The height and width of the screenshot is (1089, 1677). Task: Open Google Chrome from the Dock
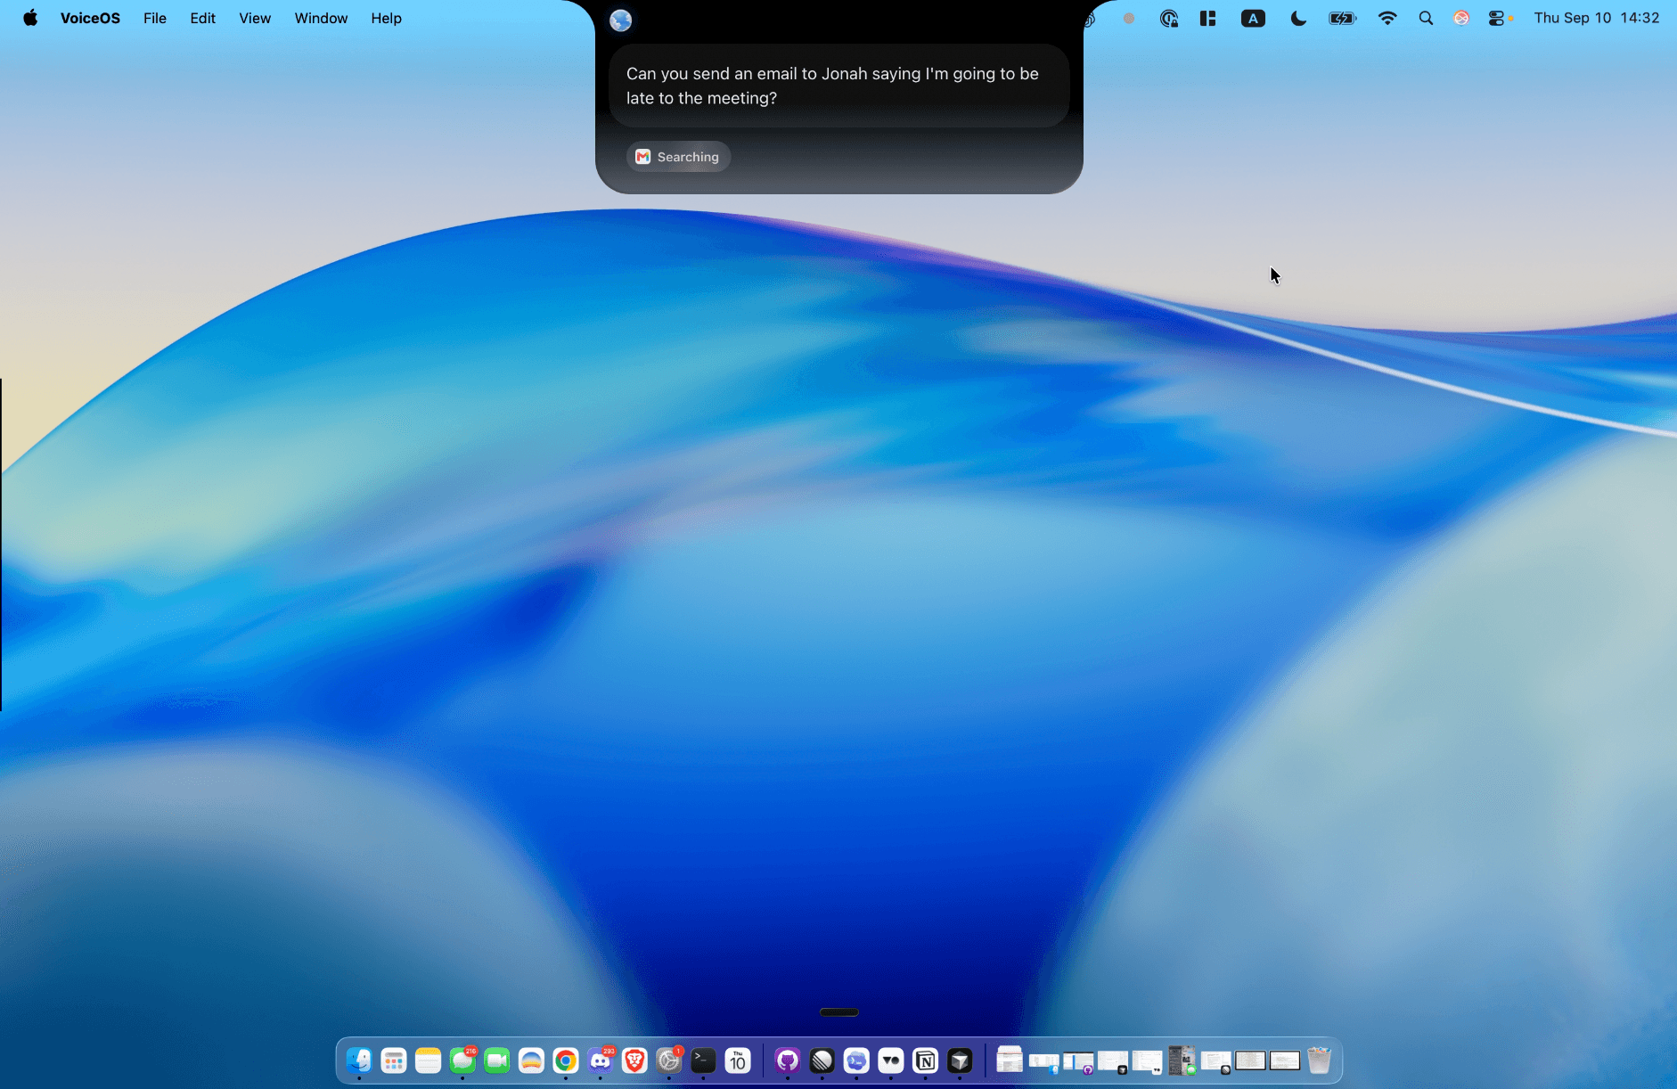pos(566,1060)
